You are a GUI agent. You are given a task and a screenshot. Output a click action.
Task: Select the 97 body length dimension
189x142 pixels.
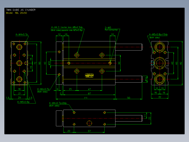[x=89, y=94]
